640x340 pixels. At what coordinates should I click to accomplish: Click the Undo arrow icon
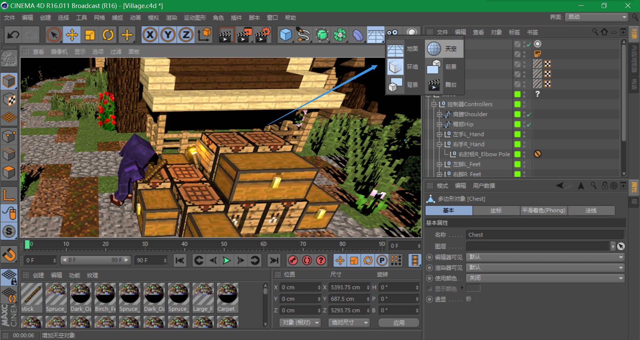[x=13, y=35]
